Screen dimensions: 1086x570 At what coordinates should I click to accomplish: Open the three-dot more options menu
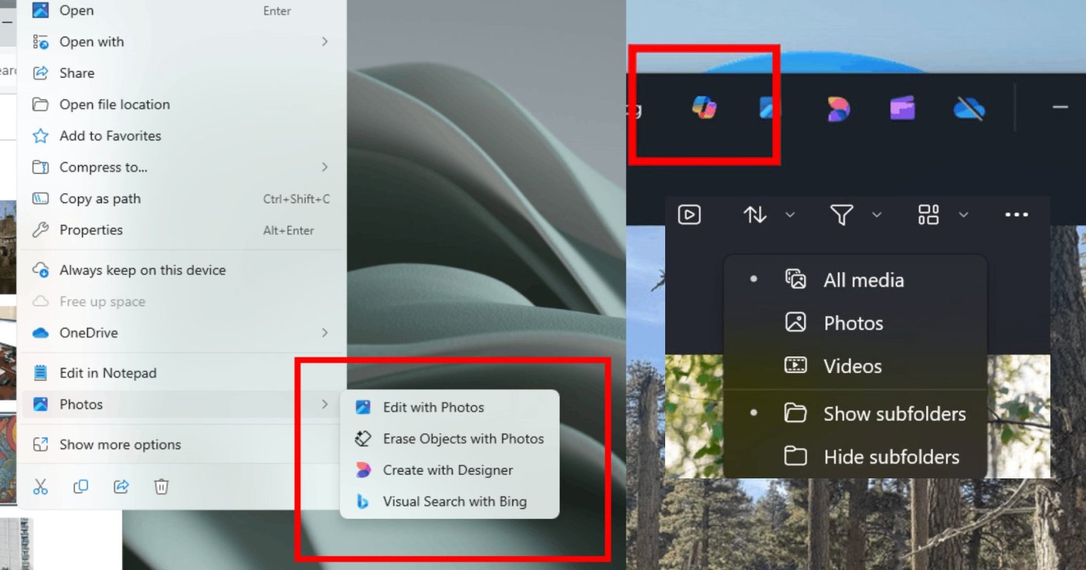click(x=1016, y=215)
